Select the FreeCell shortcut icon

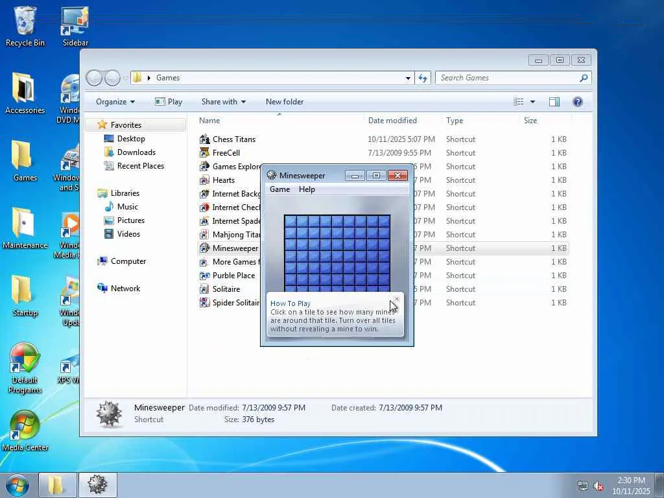pos(204,152)
